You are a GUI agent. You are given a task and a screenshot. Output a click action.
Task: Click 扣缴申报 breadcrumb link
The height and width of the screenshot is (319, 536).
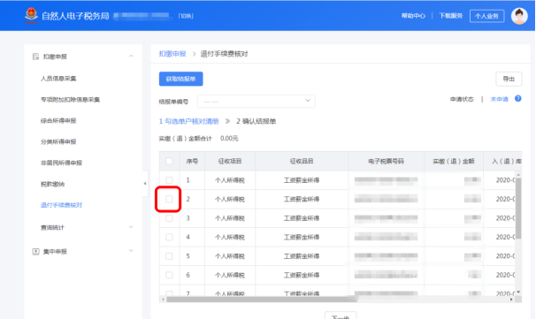coord(172,54)
